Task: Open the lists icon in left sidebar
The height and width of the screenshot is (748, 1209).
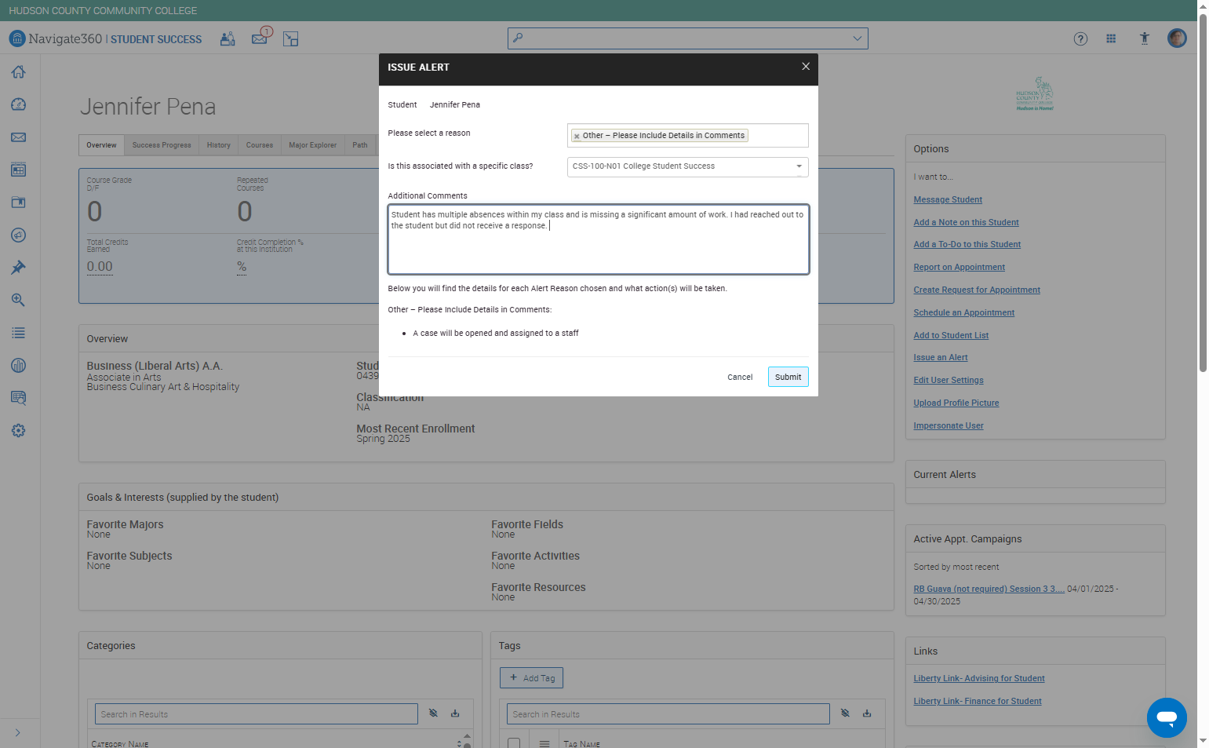Action: tap(19, 334)
